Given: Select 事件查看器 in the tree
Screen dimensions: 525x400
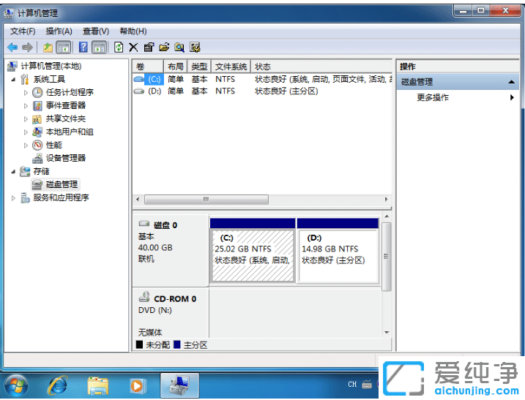Looking at the screenshot, I should pyautogui.click(x=66, y=105).
